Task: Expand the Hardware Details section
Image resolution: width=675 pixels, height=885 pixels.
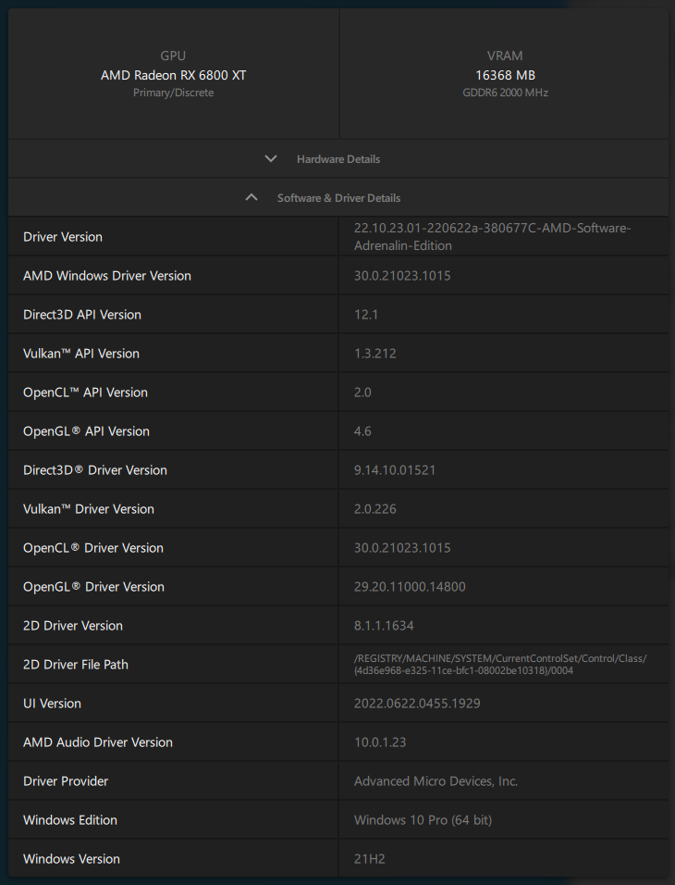Action: 338,159
